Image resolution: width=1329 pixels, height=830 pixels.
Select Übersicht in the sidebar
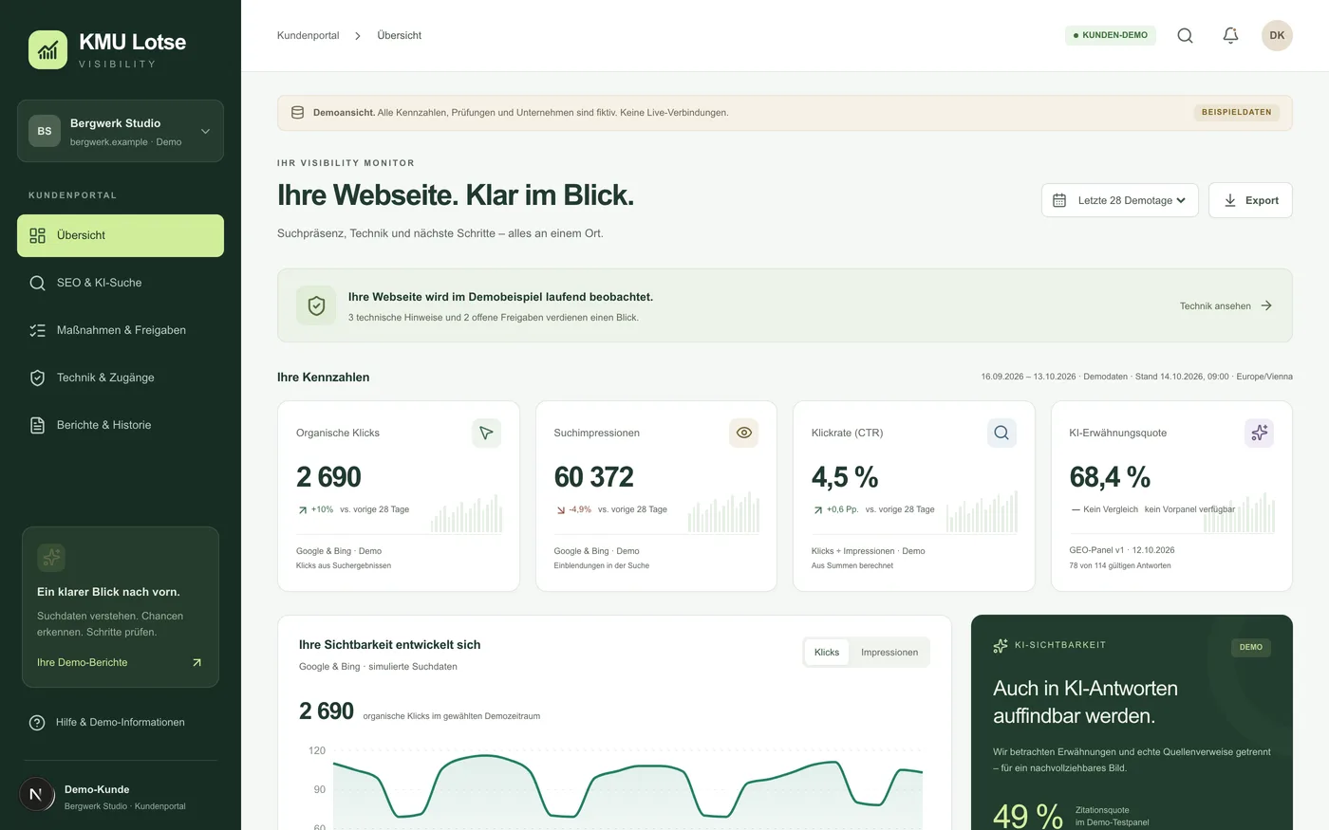121,235
